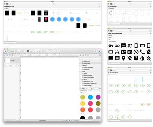Pick the purple Playful color swatch

point(98,97)
